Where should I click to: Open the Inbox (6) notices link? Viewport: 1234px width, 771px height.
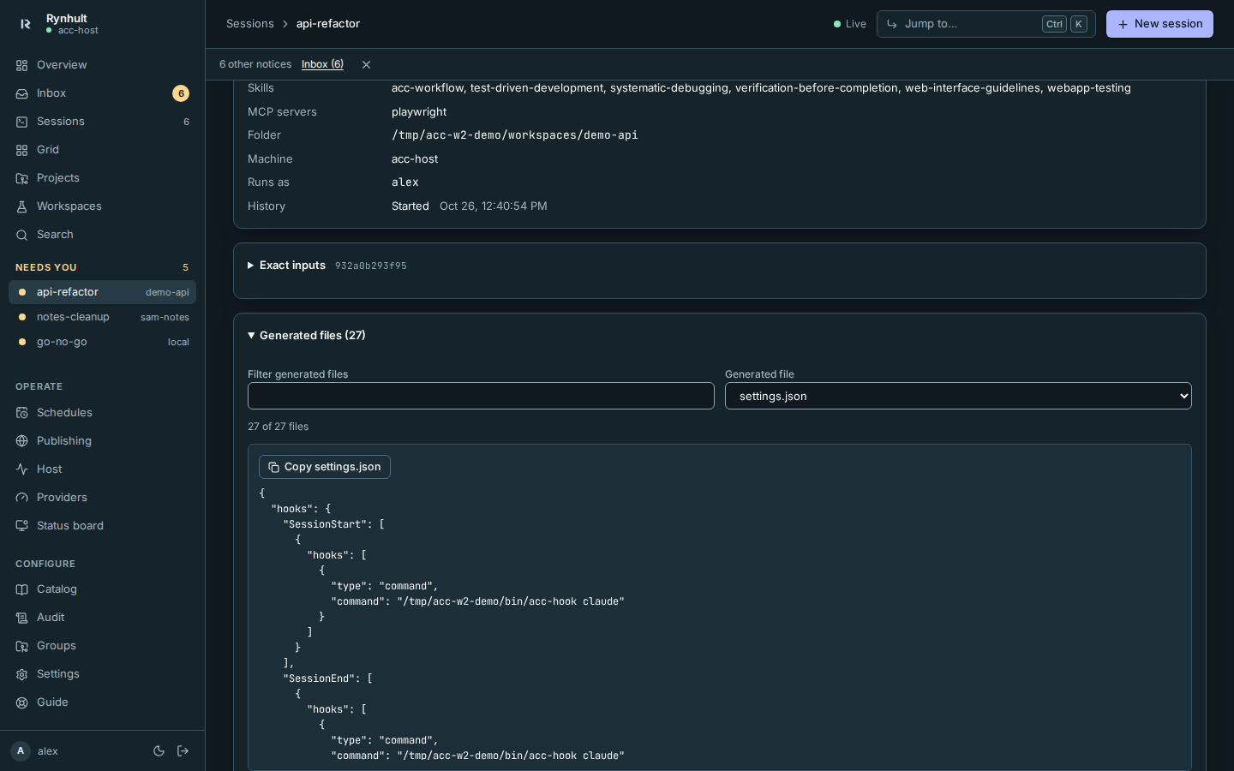322,64
